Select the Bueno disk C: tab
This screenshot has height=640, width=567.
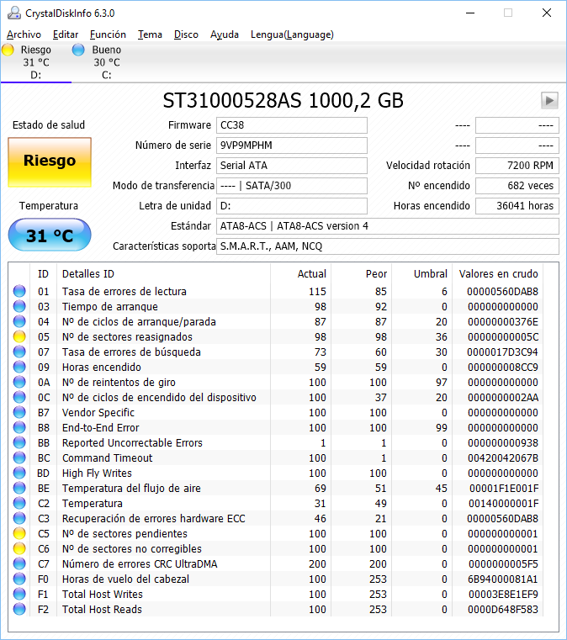click(107, 62)
